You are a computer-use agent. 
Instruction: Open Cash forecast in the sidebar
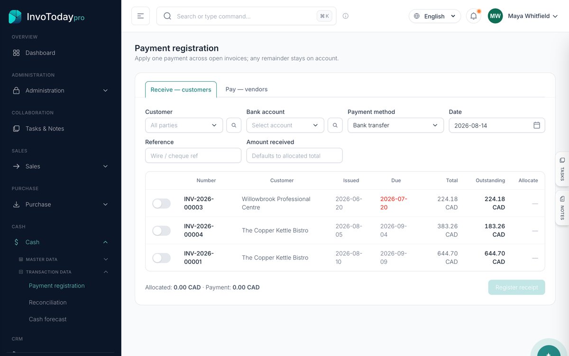click(48, 319)
